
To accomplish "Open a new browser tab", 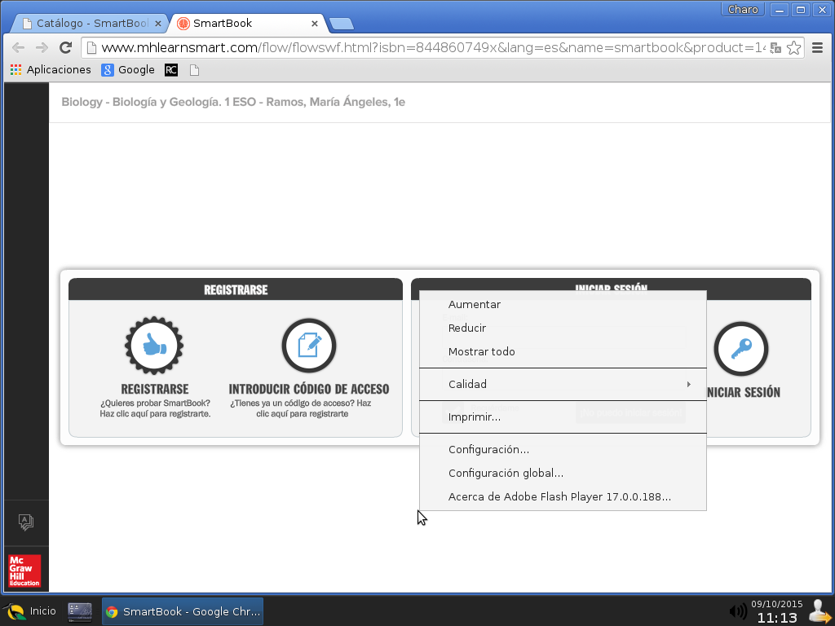I will [x=342, y=24].
